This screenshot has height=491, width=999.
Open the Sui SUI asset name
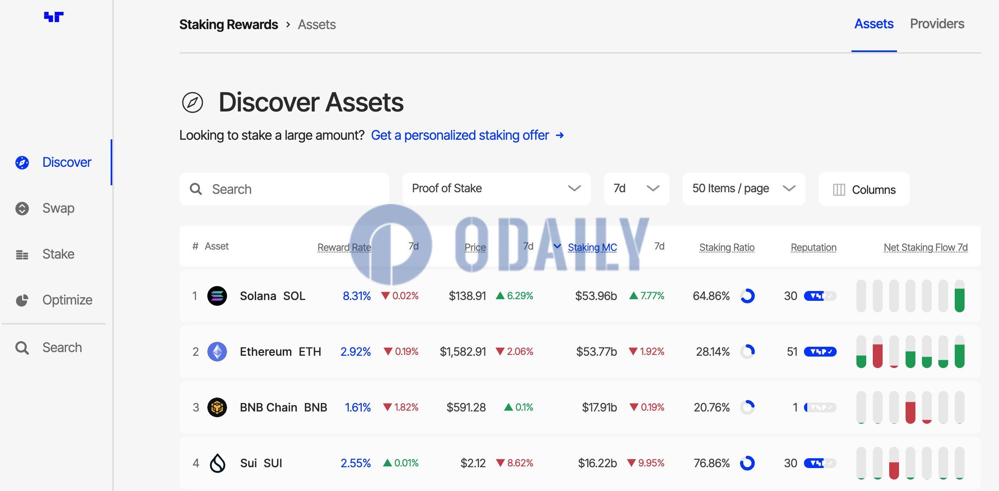[x=261, y=463]
